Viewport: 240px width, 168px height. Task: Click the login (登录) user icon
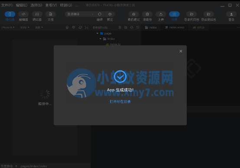click(x=231, y=14)
